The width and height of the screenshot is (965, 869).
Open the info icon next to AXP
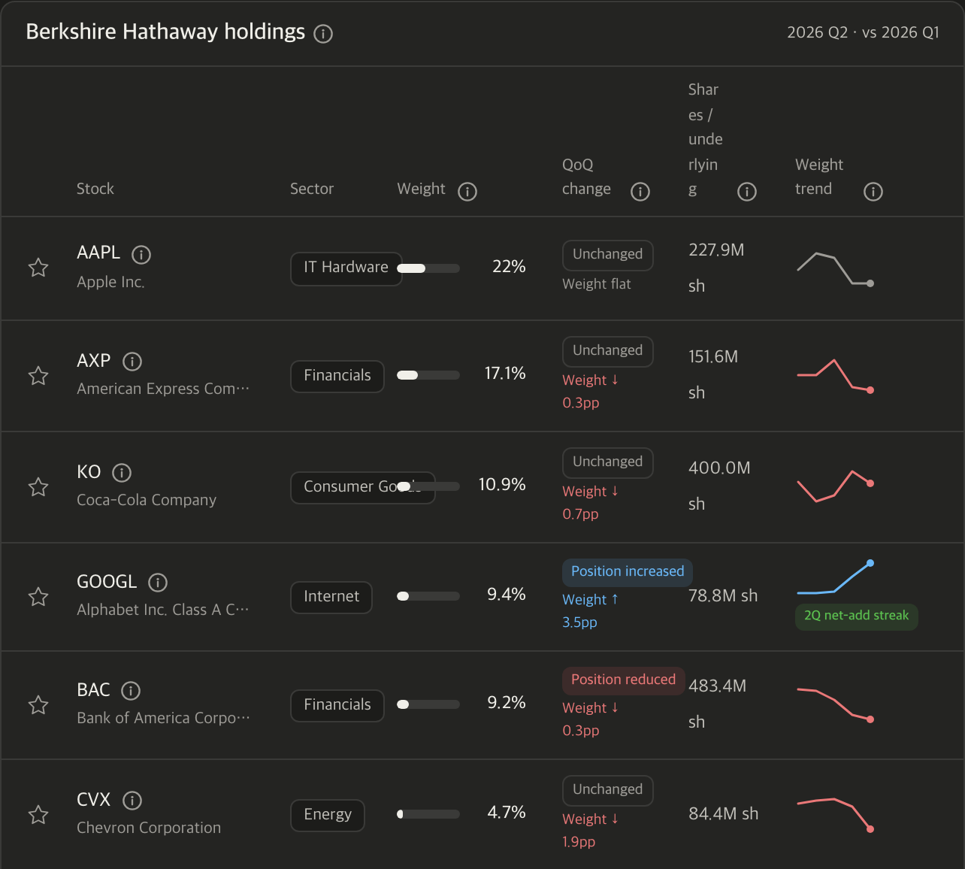coord(132,362)
